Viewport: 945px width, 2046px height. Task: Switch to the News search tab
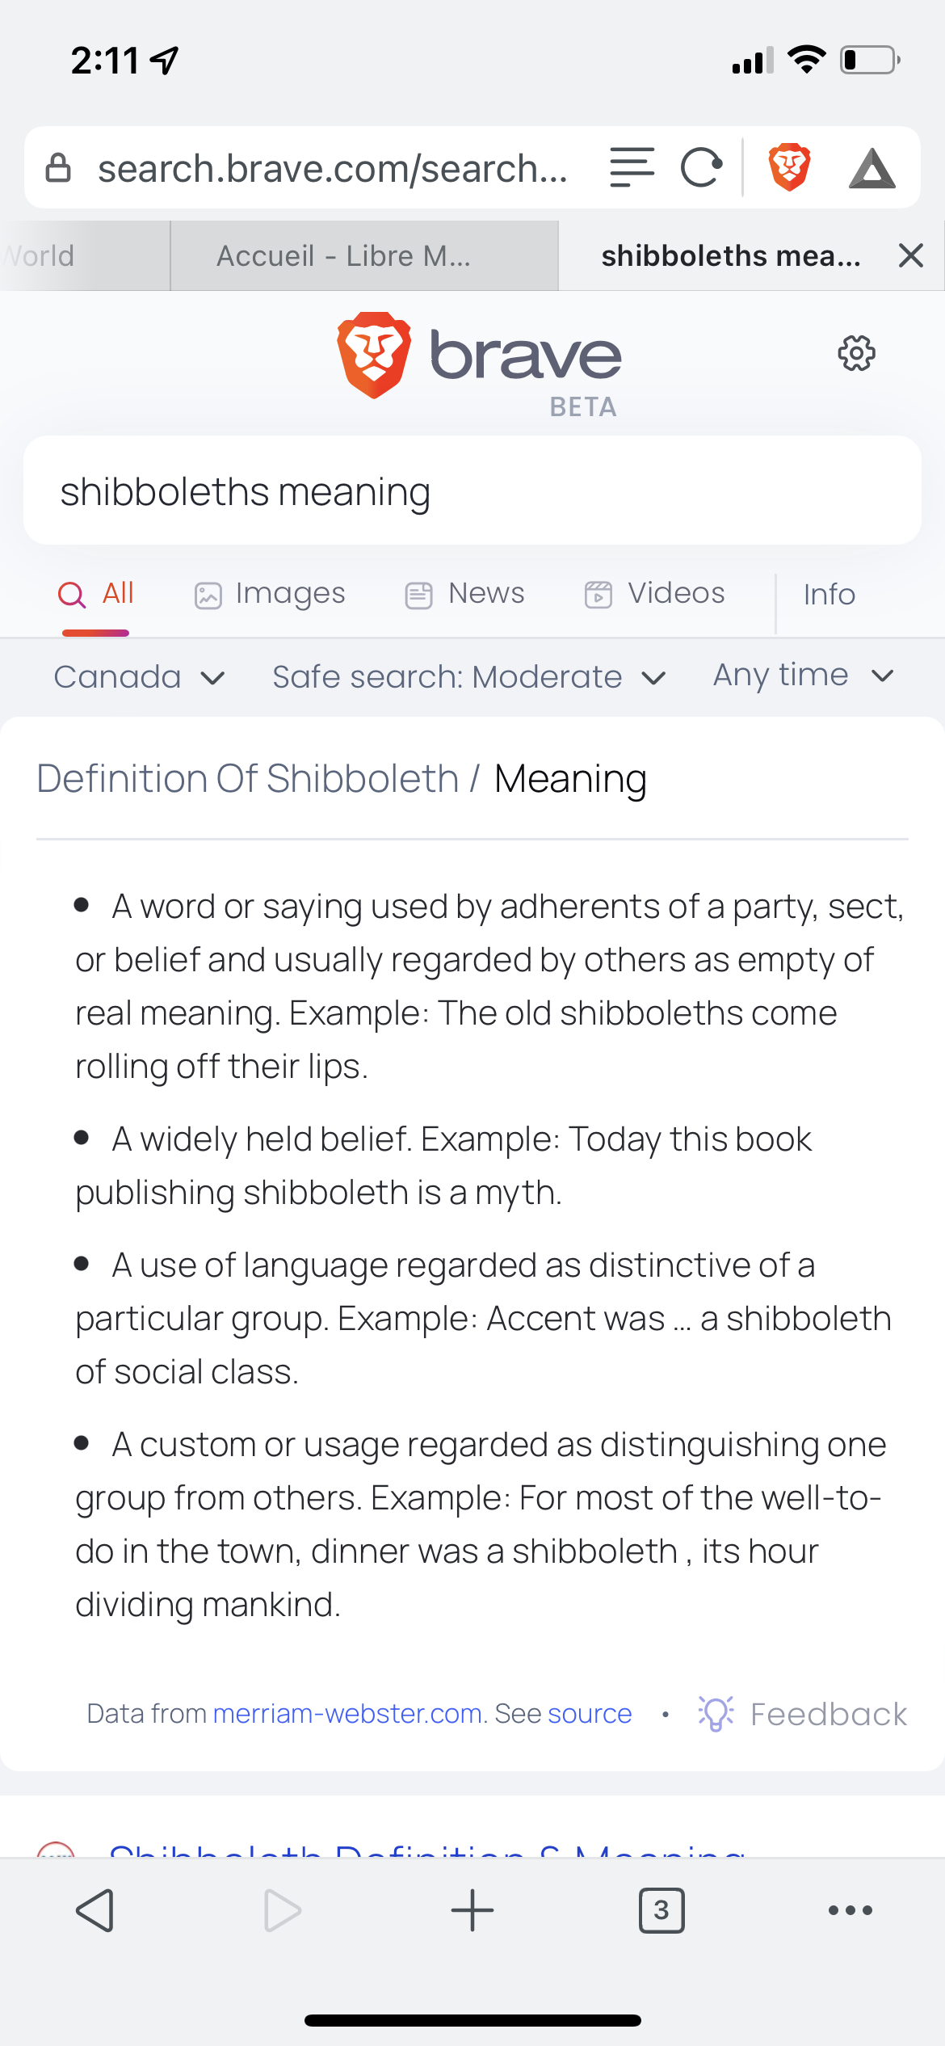464,594
